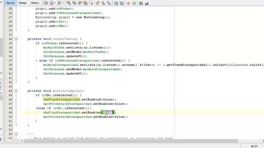Viewport: 264px width, 148px height.
Task: Click the selected false argument on line 49
Action: [x=108, y=112]
